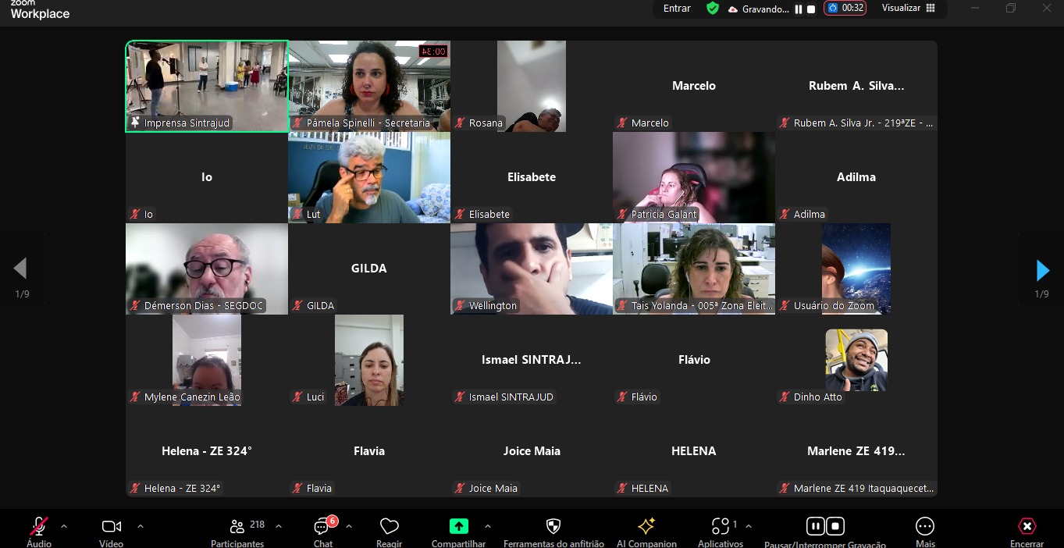Unmute microphone with the Áudio button
This screenshot has width=1064, height=548.
pos(39,527)
